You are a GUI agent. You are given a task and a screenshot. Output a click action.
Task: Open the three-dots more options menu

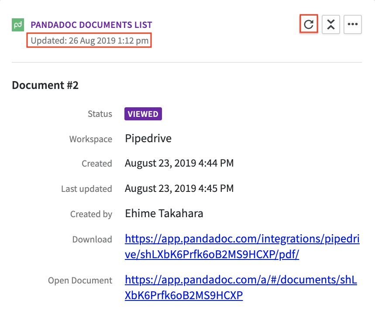click(x=353, y=24)
